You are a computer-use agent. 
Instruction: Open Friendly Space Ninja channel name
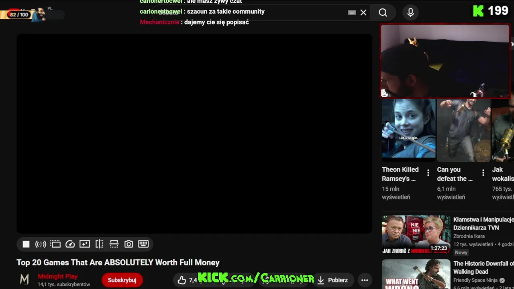point(475,280)
